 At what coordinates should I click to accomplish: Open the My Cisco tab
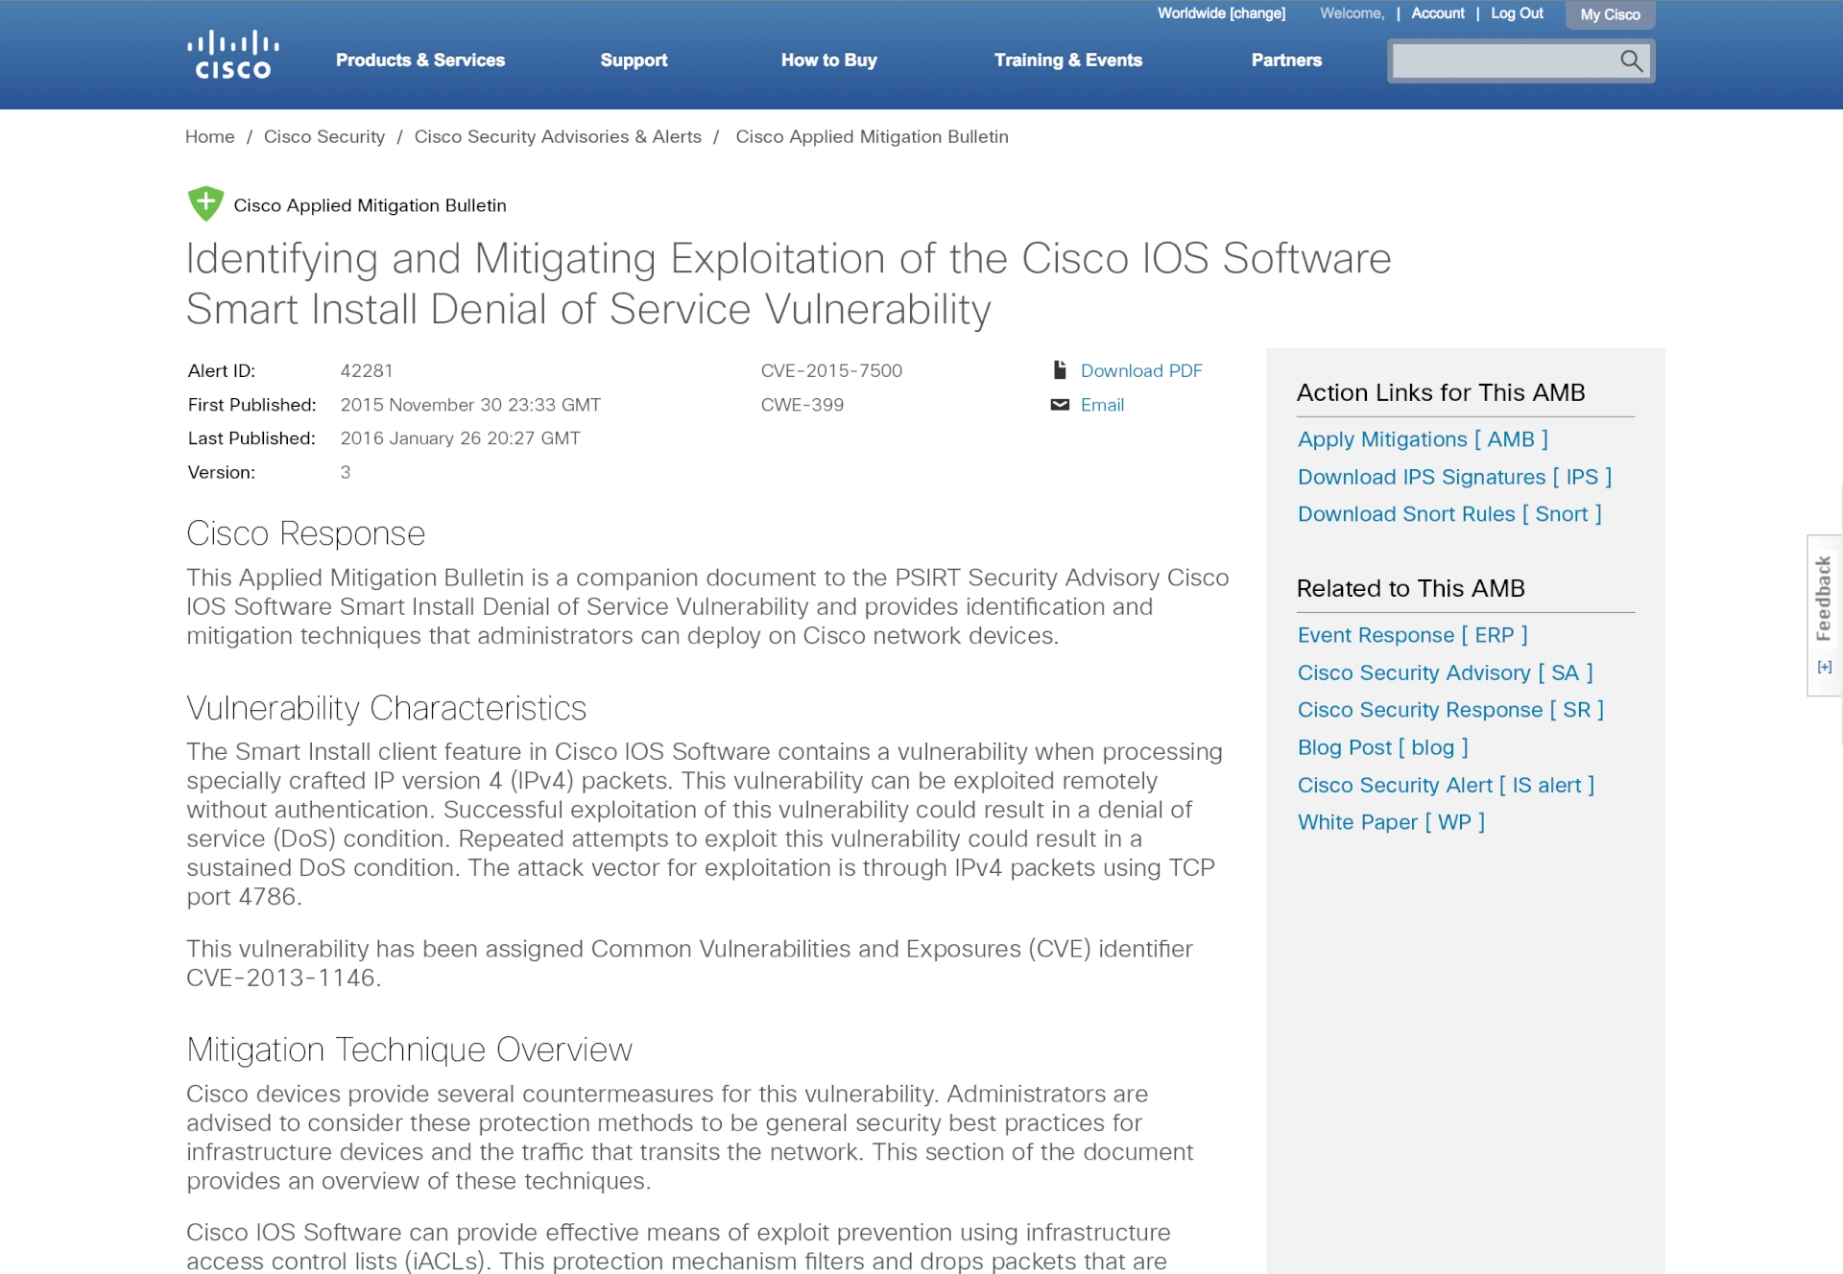(x=1611, y=14)
